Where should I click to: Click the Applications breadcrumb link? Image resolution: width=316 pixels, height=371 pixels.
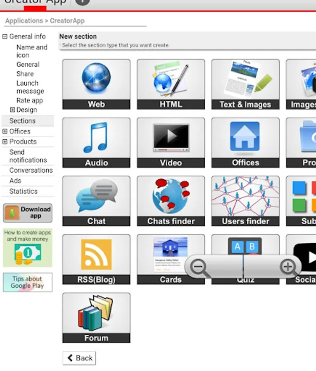24,21
